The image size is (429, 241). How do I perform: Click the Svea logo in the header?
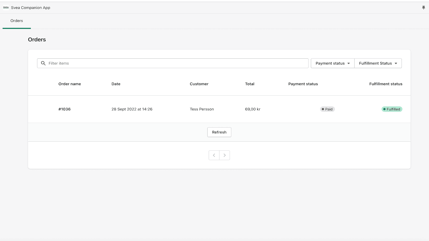pyautogui.click(x=6, y=7)
